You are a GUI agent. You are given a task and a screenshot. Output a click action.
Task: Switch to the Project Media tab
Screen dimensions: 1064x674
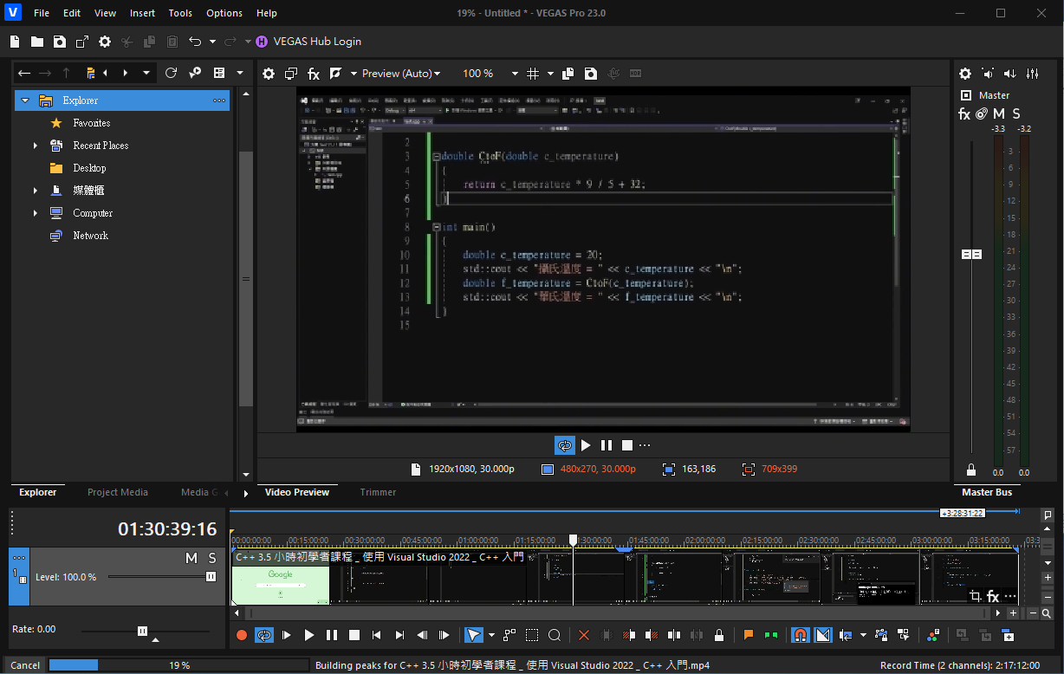point(118,492)
